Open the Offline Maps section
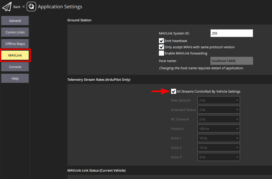Viewport: 272px width, 179px height. tap(15, 43)
